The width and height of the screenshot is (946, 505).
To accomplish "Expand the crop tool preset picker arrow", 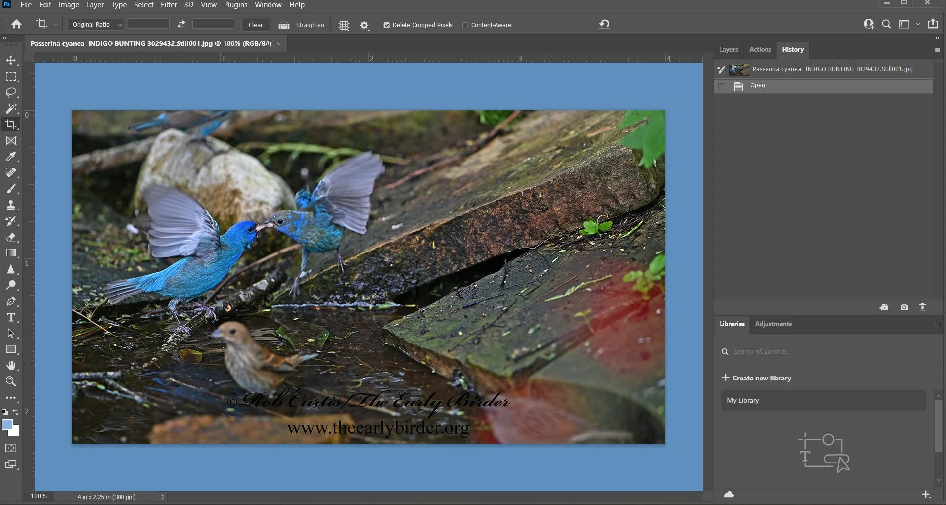I will 55,25.
